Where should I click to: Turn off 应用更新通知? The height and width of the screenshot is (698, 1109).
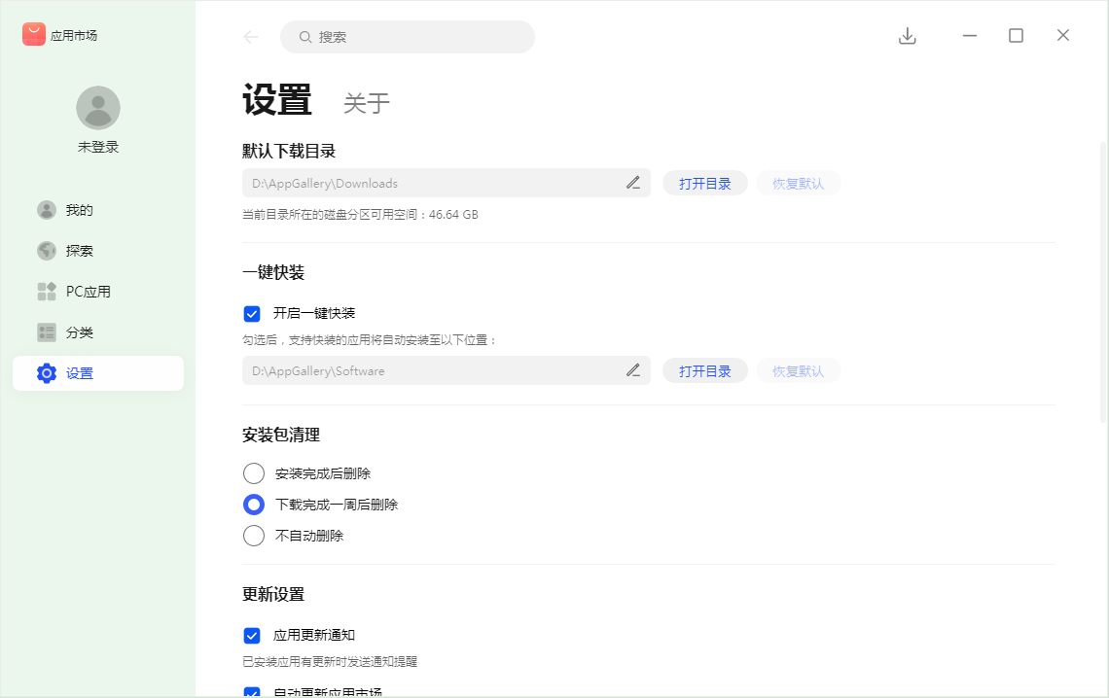tap(252, 635)
